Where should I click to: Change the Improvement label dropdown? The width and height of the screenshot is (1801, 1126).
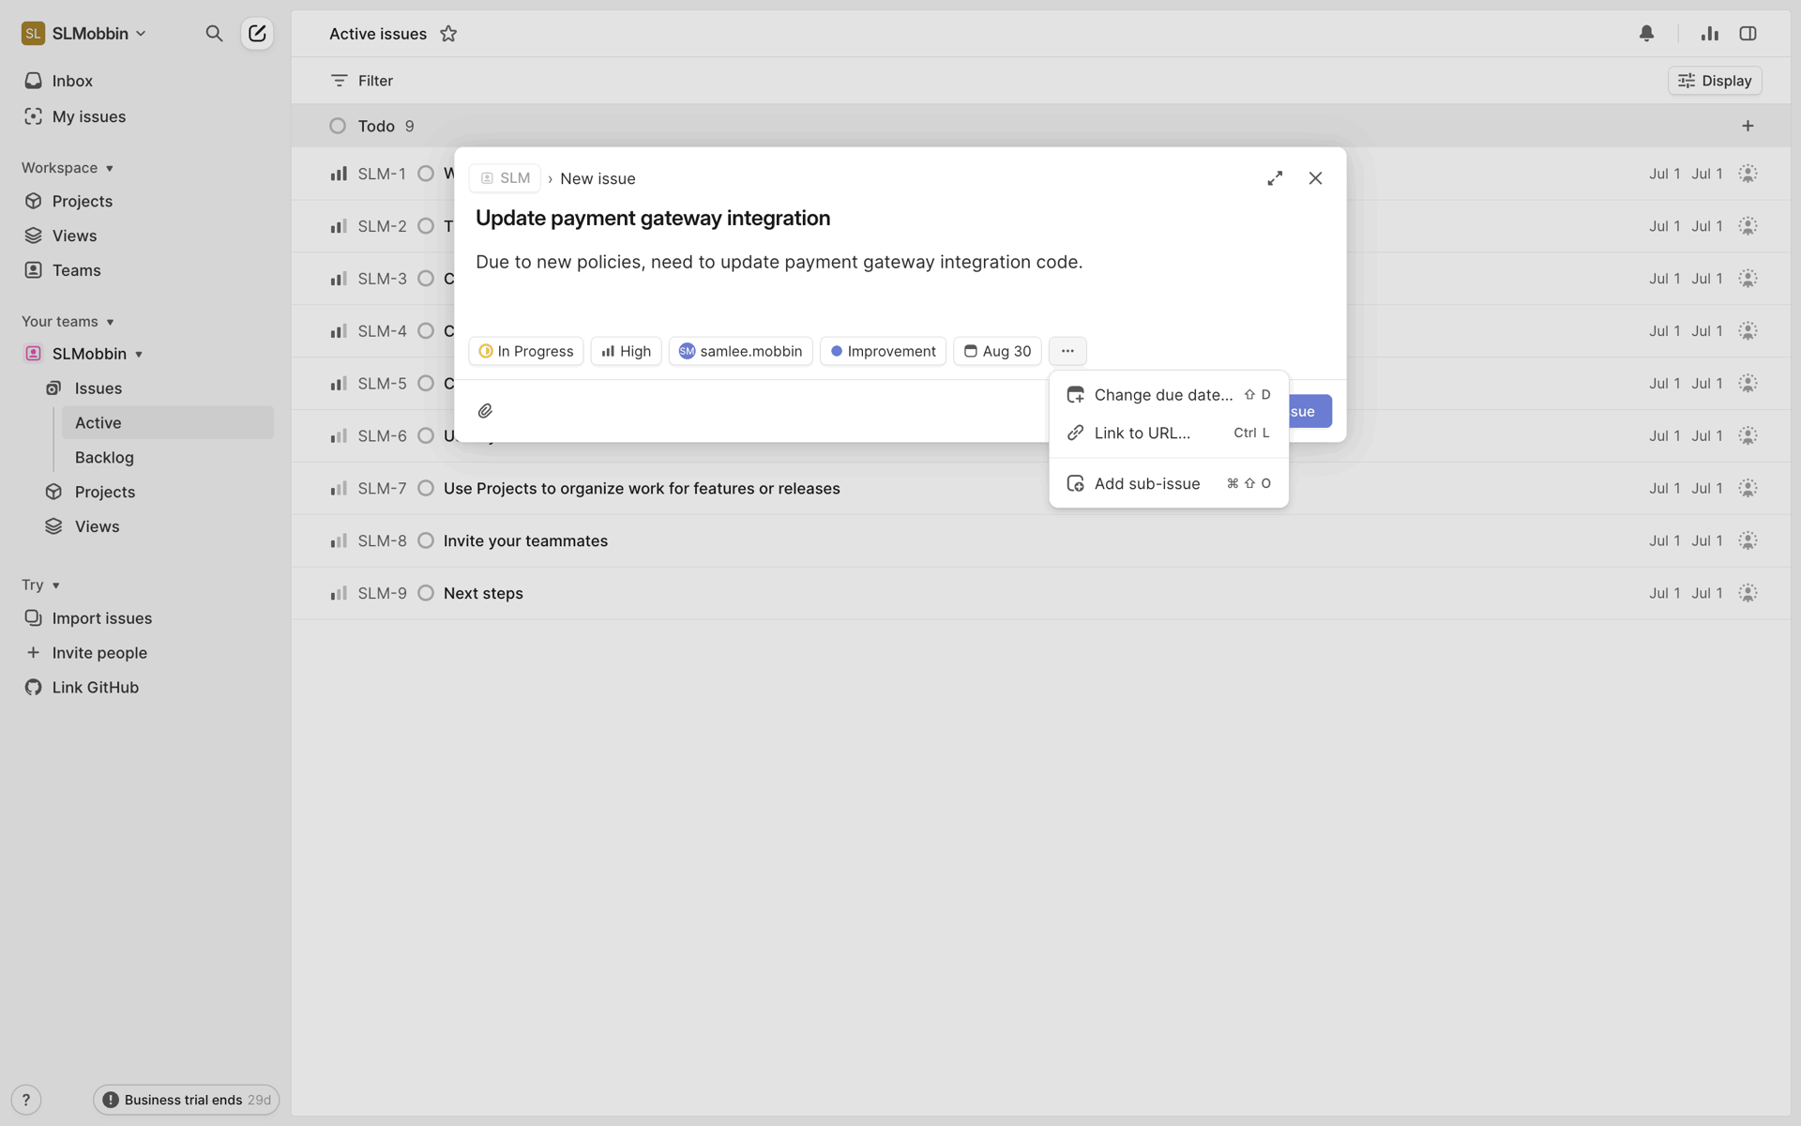883,351
